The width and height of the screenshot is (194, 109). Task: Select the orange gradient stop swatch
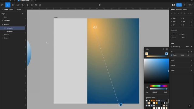pyautogui.click(x=147, y=54)
